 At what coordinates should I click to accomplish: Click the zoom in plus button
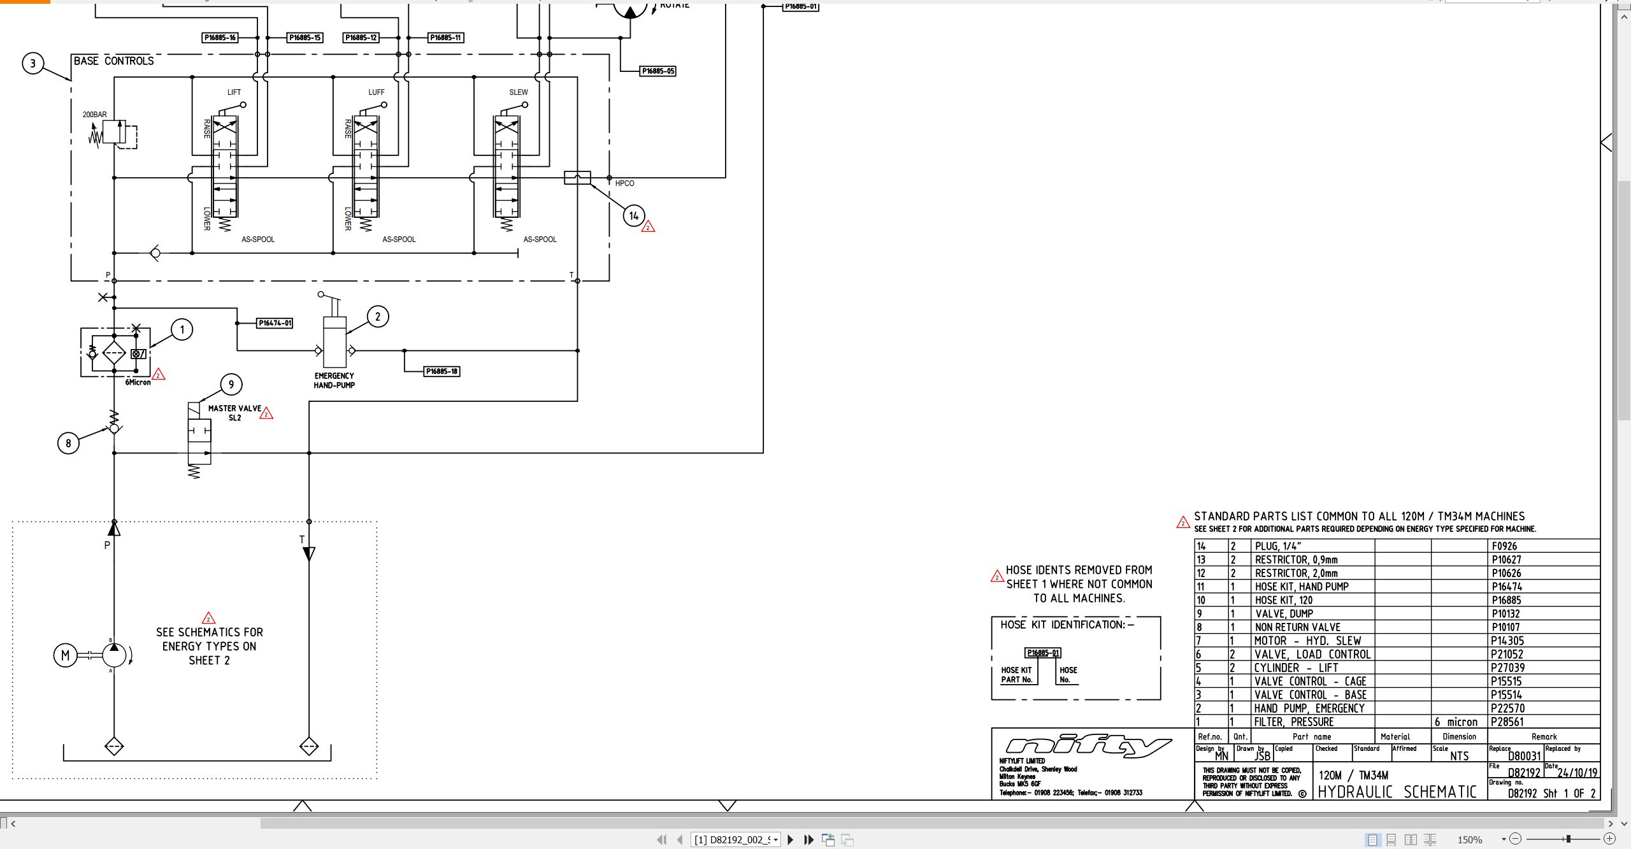[x=1609, y=839]
